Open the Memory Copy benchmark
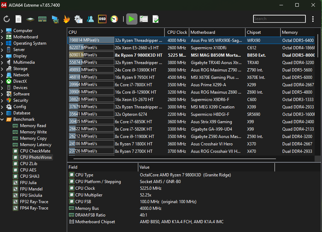The height and width of the screenshot is (232, 322). 33,138
